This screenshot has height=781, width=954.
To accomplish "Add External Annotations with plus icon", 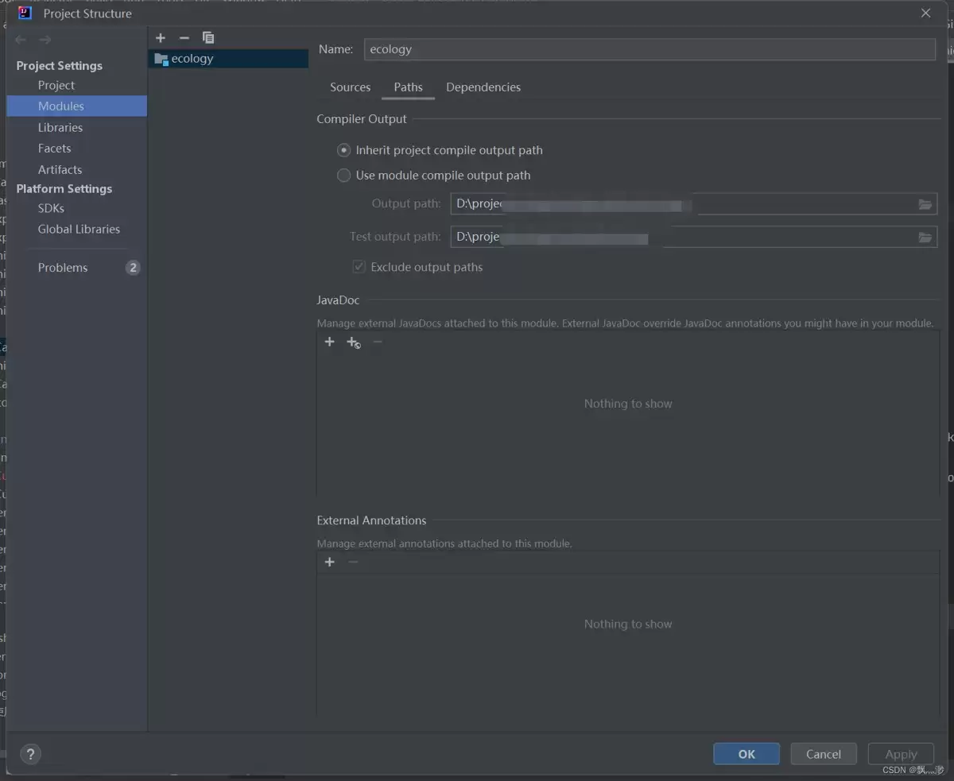I will (x=330, y=562).
